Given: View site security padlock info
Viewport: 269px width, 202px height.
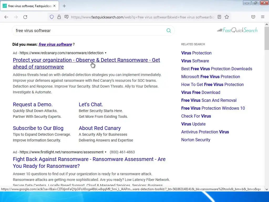Looking at the screenshot, I should [x=59, y=17].
